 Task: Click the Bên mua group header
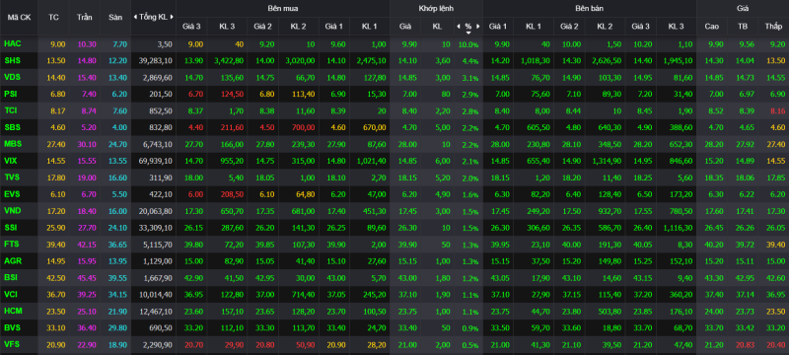coord(282,8)
